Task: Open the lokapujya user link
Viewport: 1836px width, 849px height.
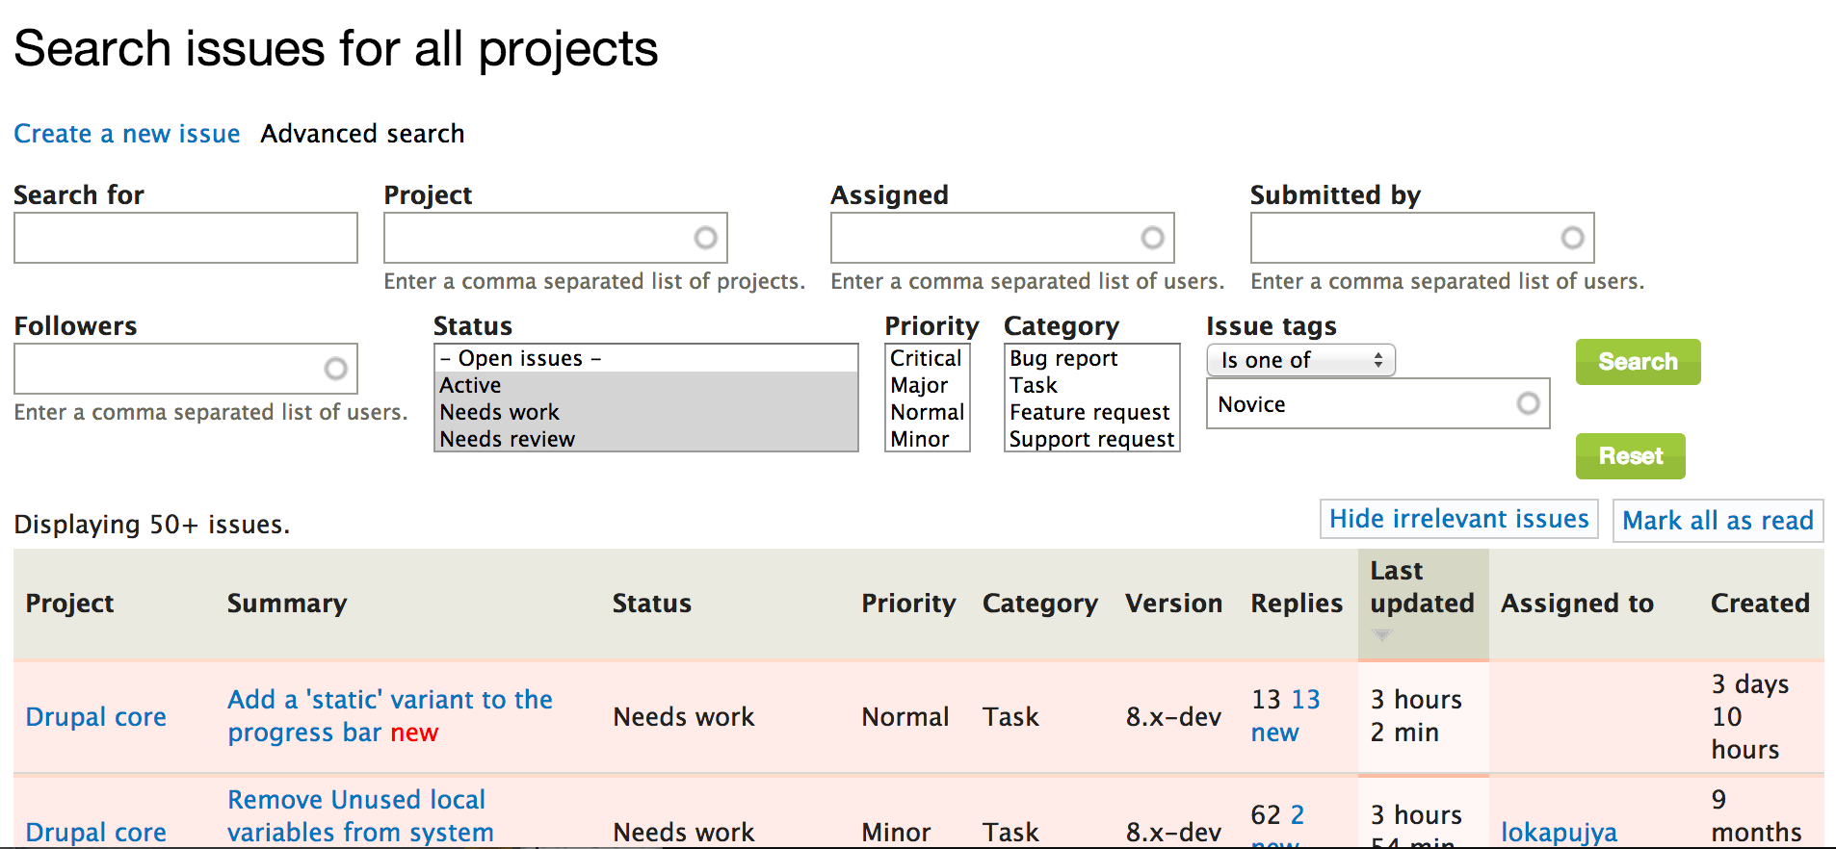Action: pyautogui.click(x=1559, y=833)
